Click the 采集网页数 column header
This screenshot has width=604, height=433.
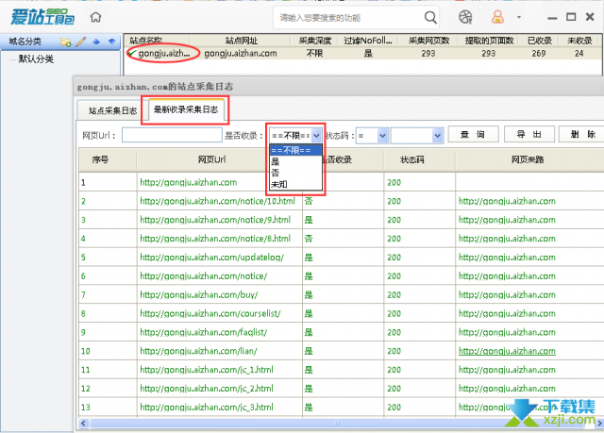pos(428,41)
